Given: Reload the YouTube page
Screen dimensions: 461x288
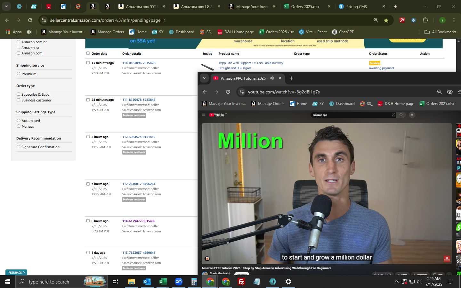Looking at the screenshot, I should [x=228, y=92].
